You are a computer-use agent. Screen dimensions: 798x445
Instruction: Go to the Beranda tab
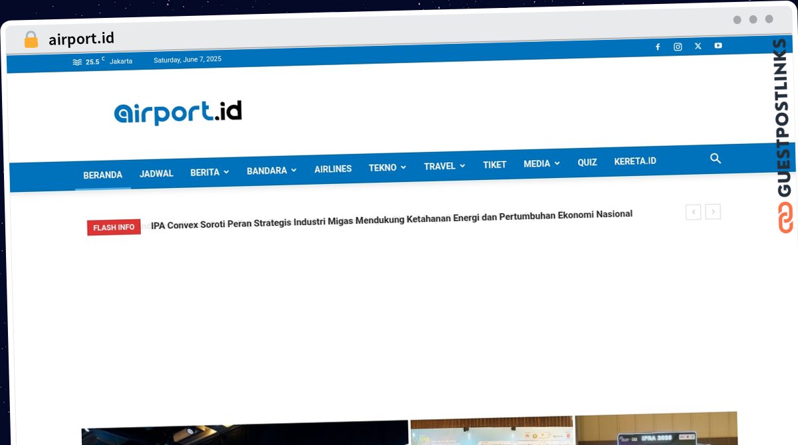(x=102, y=175)
